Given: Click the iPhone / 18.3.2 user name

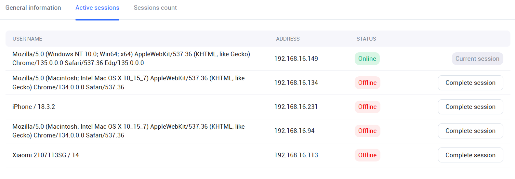Looking at the screenshot, I should click(34, 107).
